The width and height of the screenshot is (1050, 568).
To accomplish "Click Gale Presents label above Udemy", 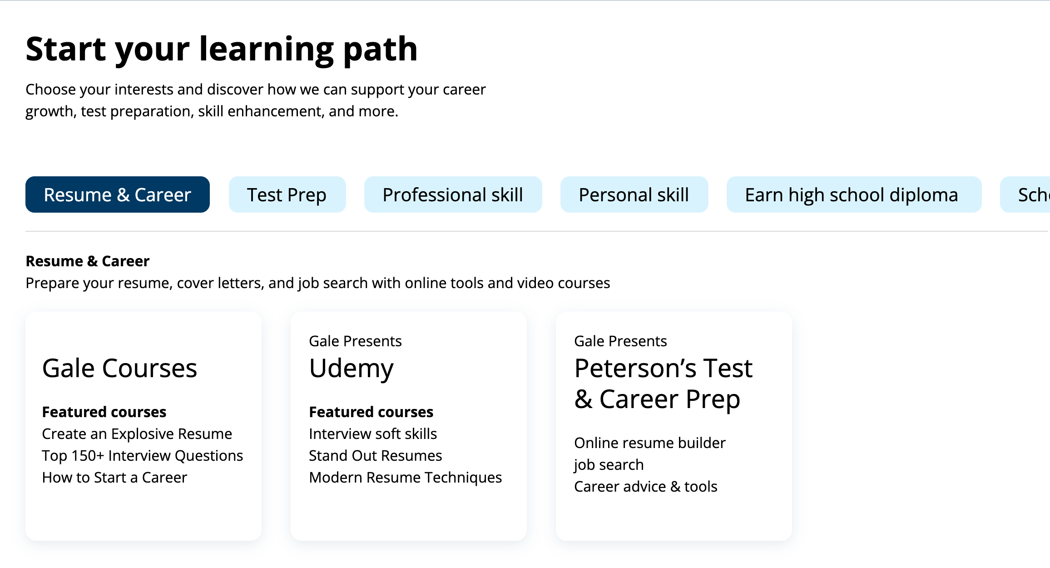I will [355, 341].
